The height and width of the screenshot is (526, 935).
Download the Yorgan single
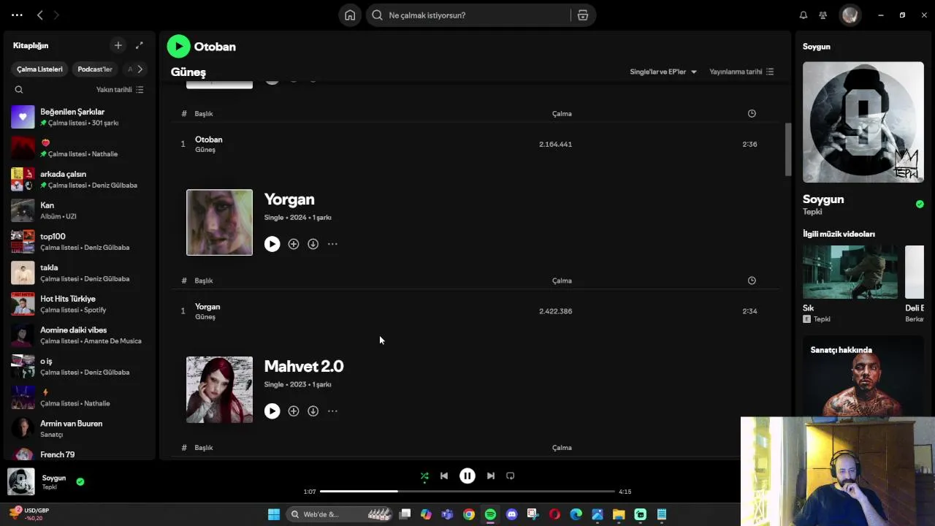(x=313, y=244)
